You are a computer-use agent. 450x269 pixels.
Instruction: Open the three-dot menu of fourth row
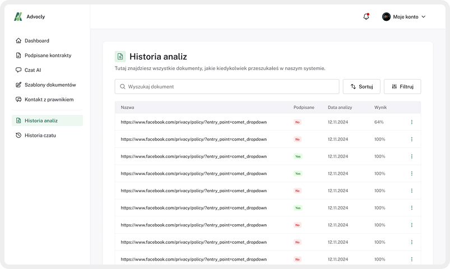412,173
